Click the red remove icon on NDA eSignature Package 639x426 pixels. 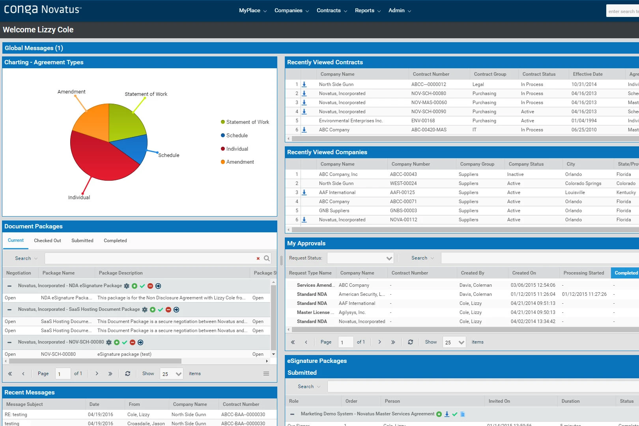[x=150, y=286]
